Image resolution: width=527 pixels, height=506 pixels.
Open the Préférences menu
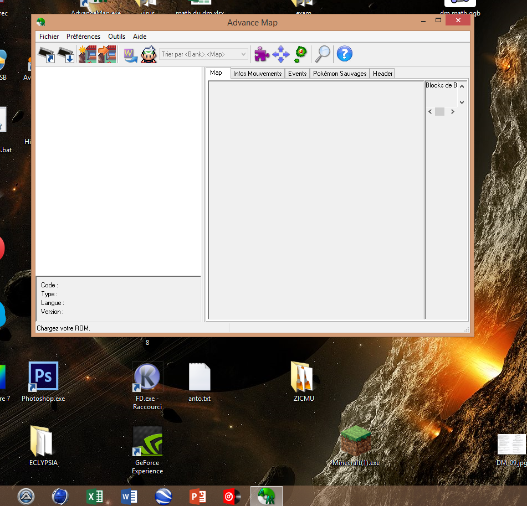point(83,37)
